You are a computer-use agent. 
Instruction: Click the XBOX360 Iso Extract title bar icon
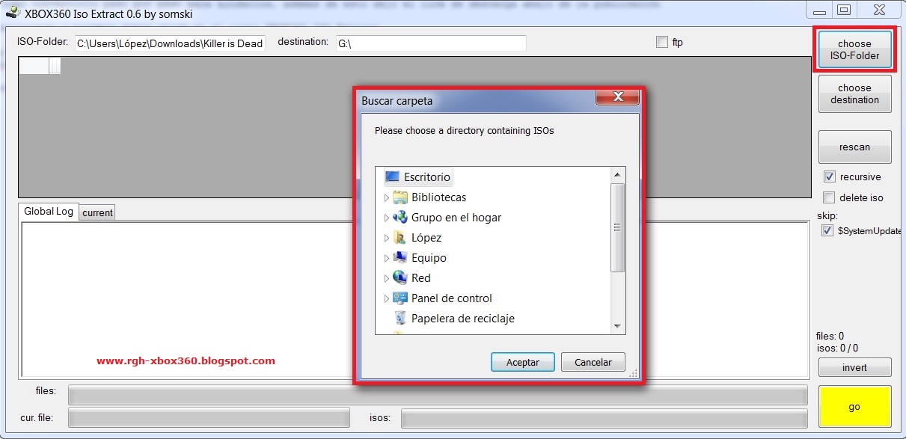tap(12, 13)
